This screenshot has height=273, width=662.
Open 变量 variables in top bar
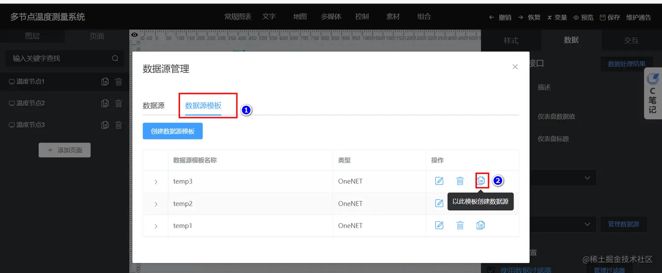pos(557,17)
